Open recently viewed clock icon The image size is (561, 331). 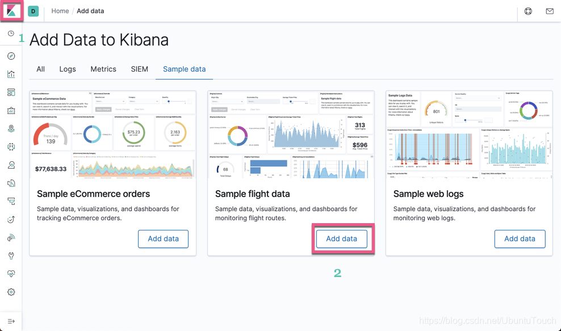(x=11, y=33)
